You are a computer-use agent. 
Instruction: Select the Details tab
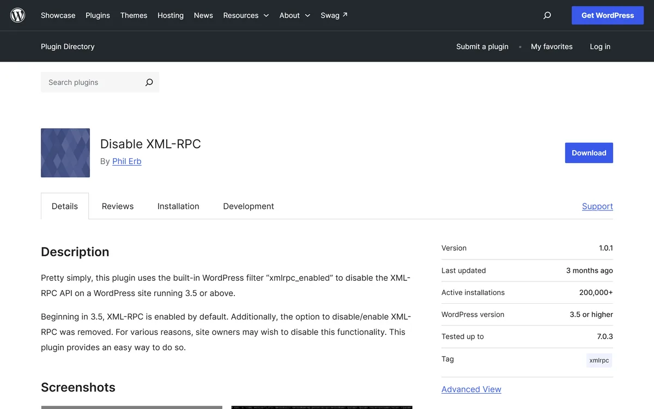(65, 206)
